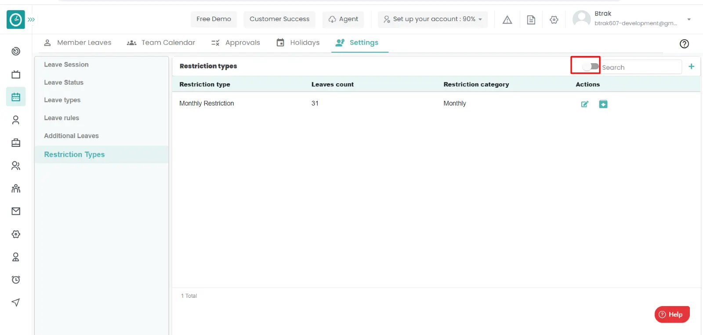Open the Approvals tab
Screen dimensions: 703x335
tap(236, 43)
